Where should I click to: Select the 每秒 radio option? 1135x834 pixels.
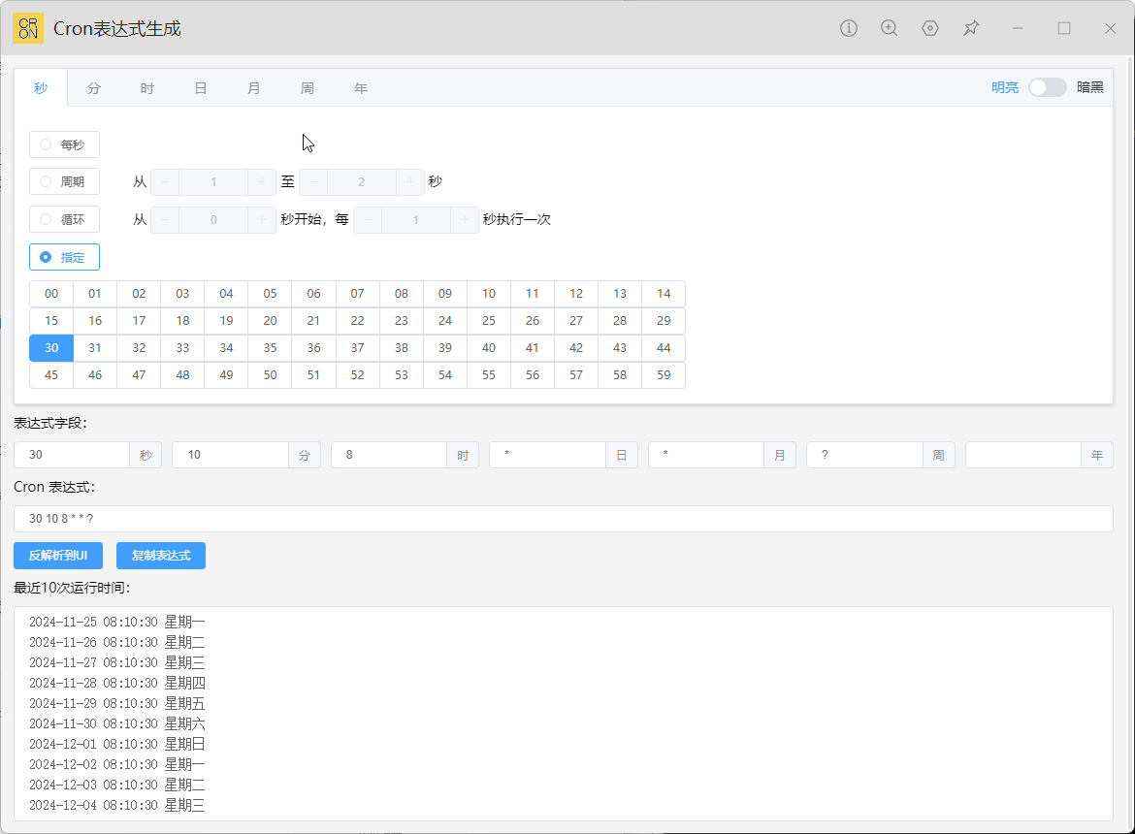coord(64,144)
